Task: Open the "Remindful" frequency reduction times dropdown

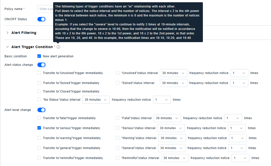Action: coord(240,158)
